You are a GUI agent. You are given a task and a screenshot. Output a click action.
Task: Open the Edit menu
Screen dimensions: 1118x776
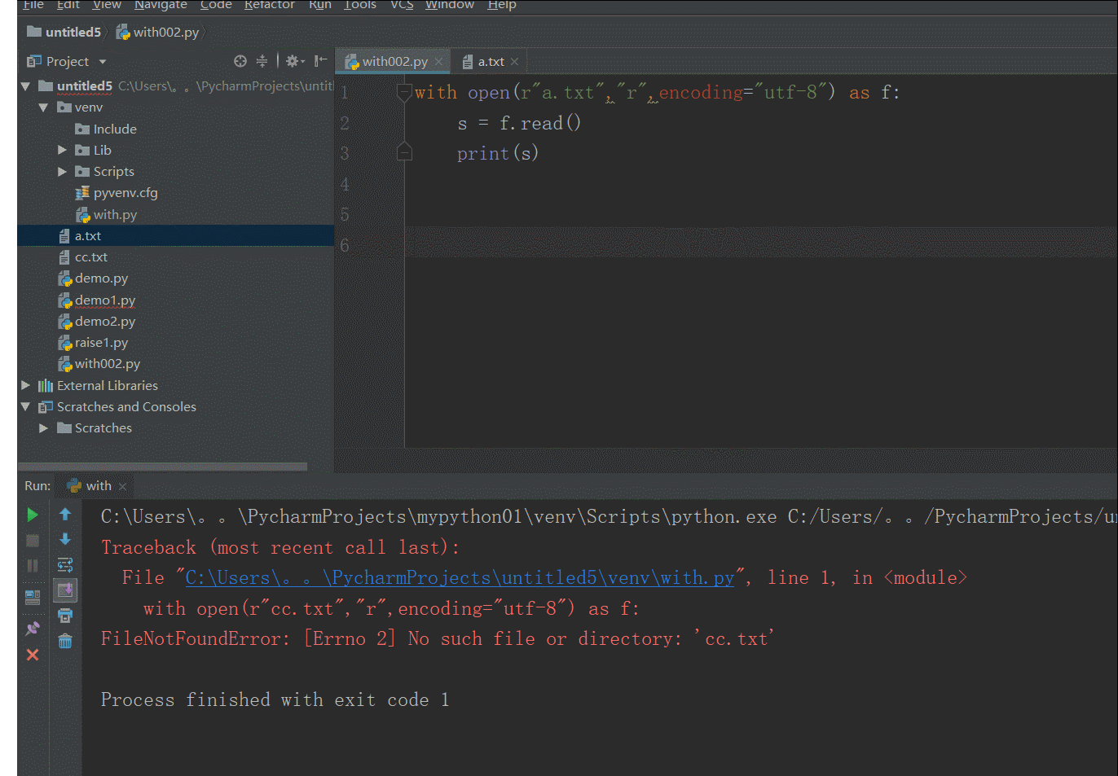(68, 5)
